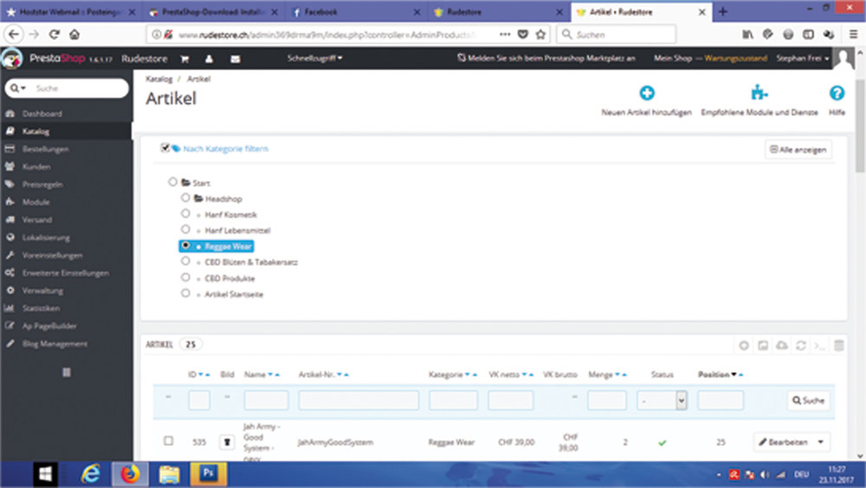Select CBD Blüten & Tabakersatz radio button
This screenshot has height=488, width=866.
[x=185, y=261]
